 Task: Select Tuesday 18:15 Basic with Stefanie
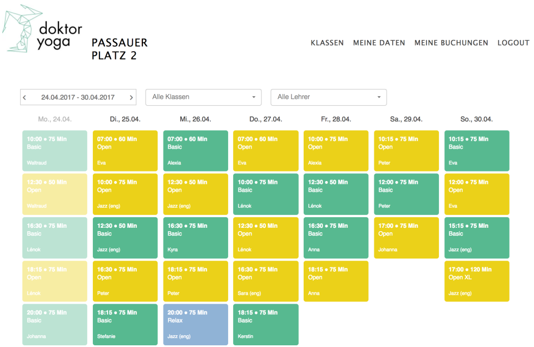[125, 324]
